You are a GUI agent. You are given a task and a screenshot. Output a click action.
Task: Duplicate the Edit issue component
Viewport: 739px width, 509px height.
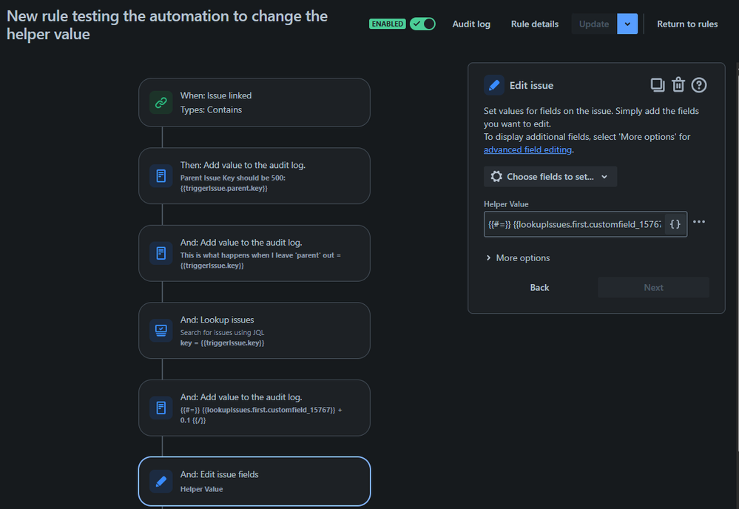658,85
